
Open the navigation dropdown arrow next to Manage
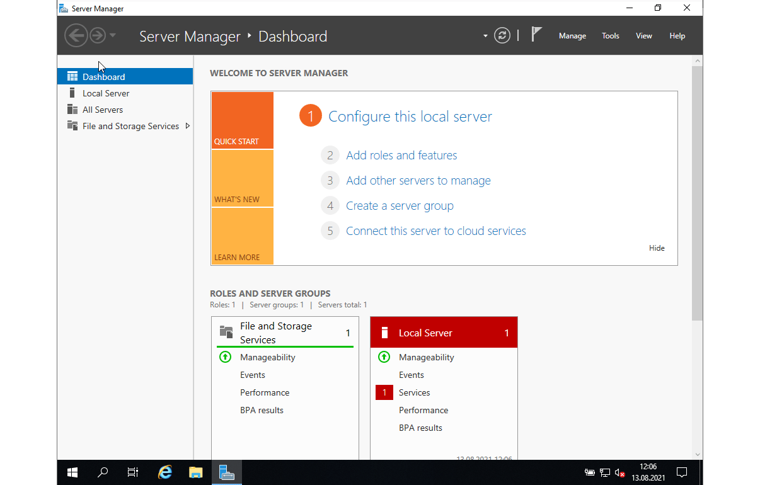(x=485, y=36)
